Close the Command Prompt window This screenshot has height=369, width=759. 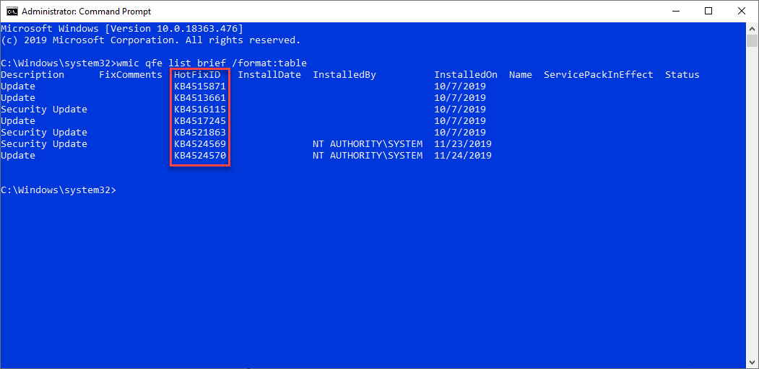pyautogui.click(x=741, y=11)
